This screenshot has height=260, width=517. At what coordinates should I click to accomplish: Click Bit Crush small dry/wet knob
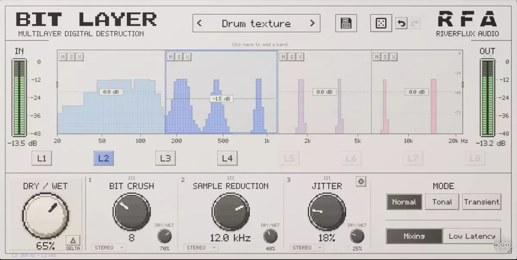click(x=165, y=236)
